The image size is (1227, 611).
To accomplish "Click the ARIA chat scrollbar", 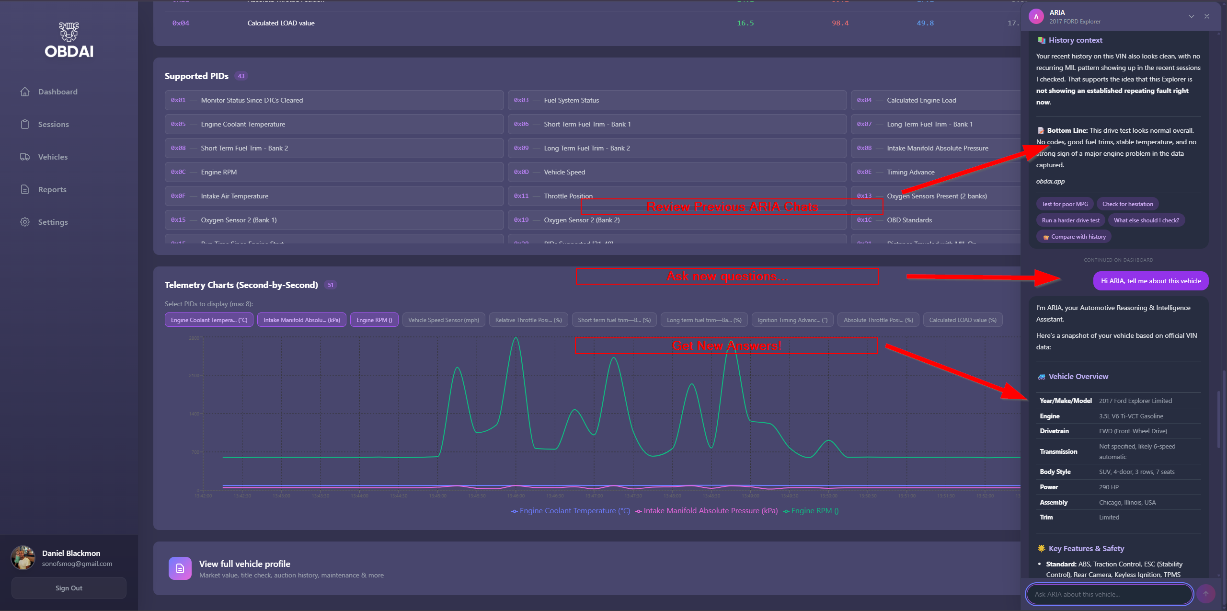I will click(1219, 419).
